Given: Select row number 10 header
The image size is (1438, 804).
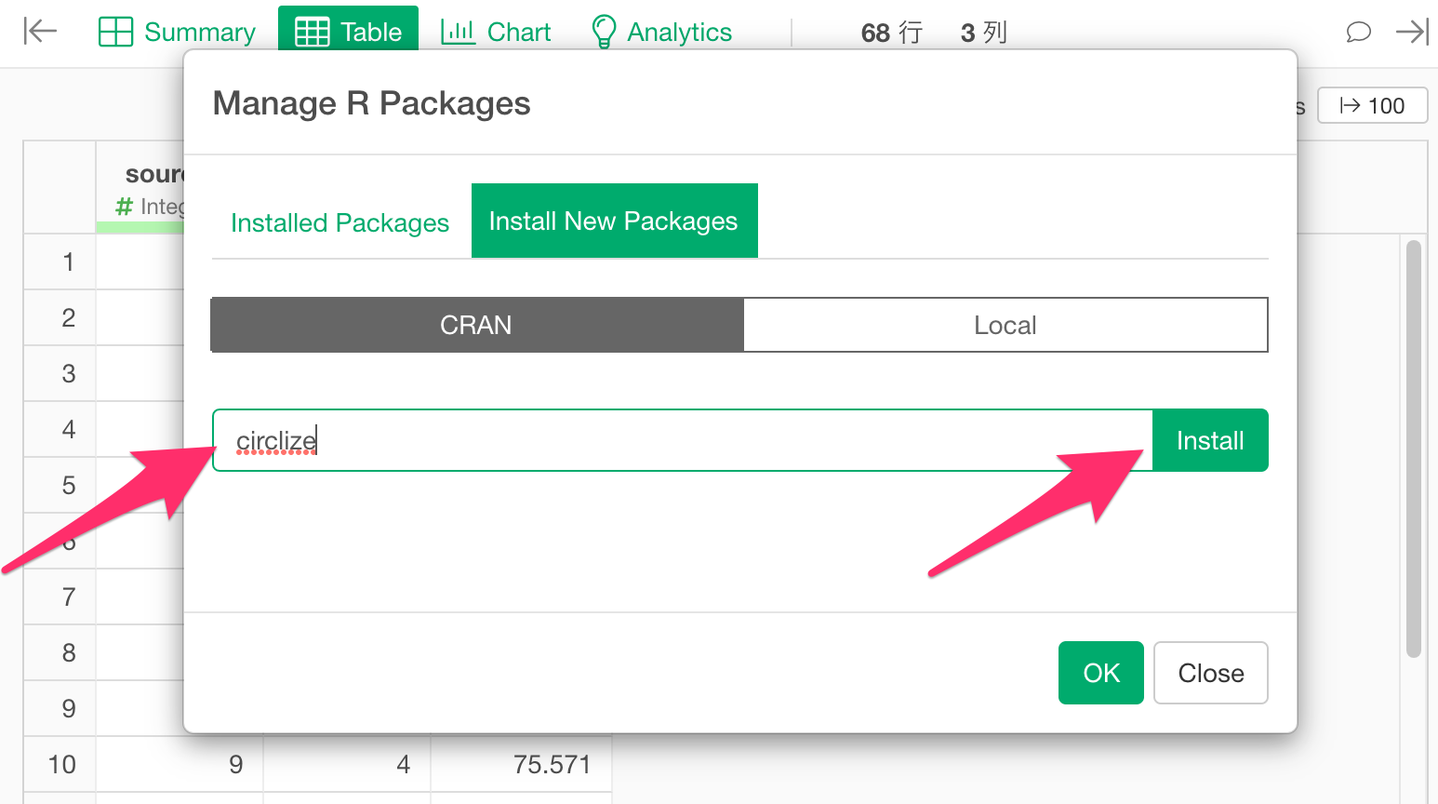Looking at the screenshot, I should pos(61,765).
